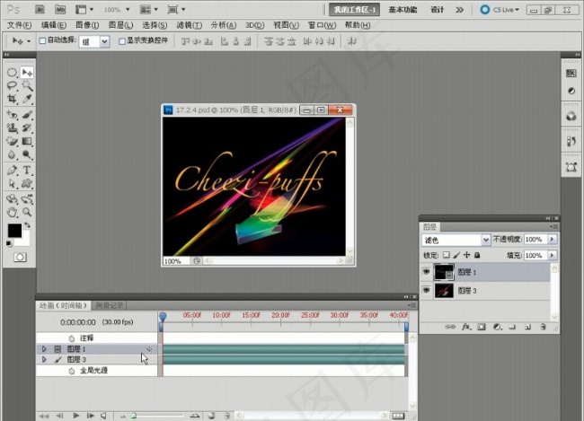This screenshot has width=584, height=421.
Task: Select the Zoom tool
Action: [27, 212]
